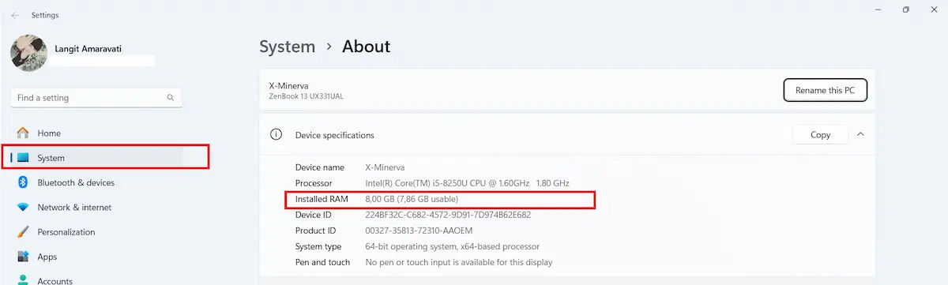Click the Rename this PC button
This screenshot has width=948, height=285.
(x=826, y=90)
